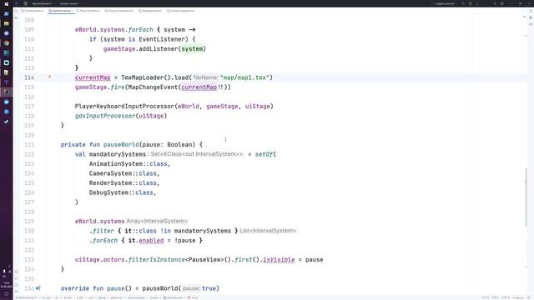
Task: Click the pause: parameter hint on line 136
Action: coord(191,288)
